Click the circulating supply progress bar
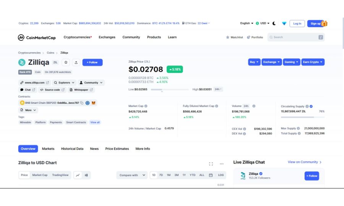Viewport: 344px width, 206px height. point(303,117)
